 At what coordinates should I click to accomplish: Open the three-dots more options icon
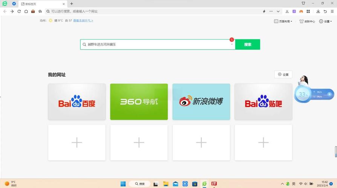click(271, 11)
